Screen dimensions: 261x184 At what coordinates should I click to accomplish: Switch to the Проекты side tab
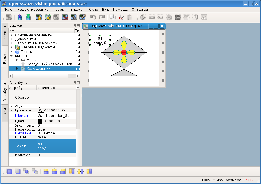click(5, 34)
